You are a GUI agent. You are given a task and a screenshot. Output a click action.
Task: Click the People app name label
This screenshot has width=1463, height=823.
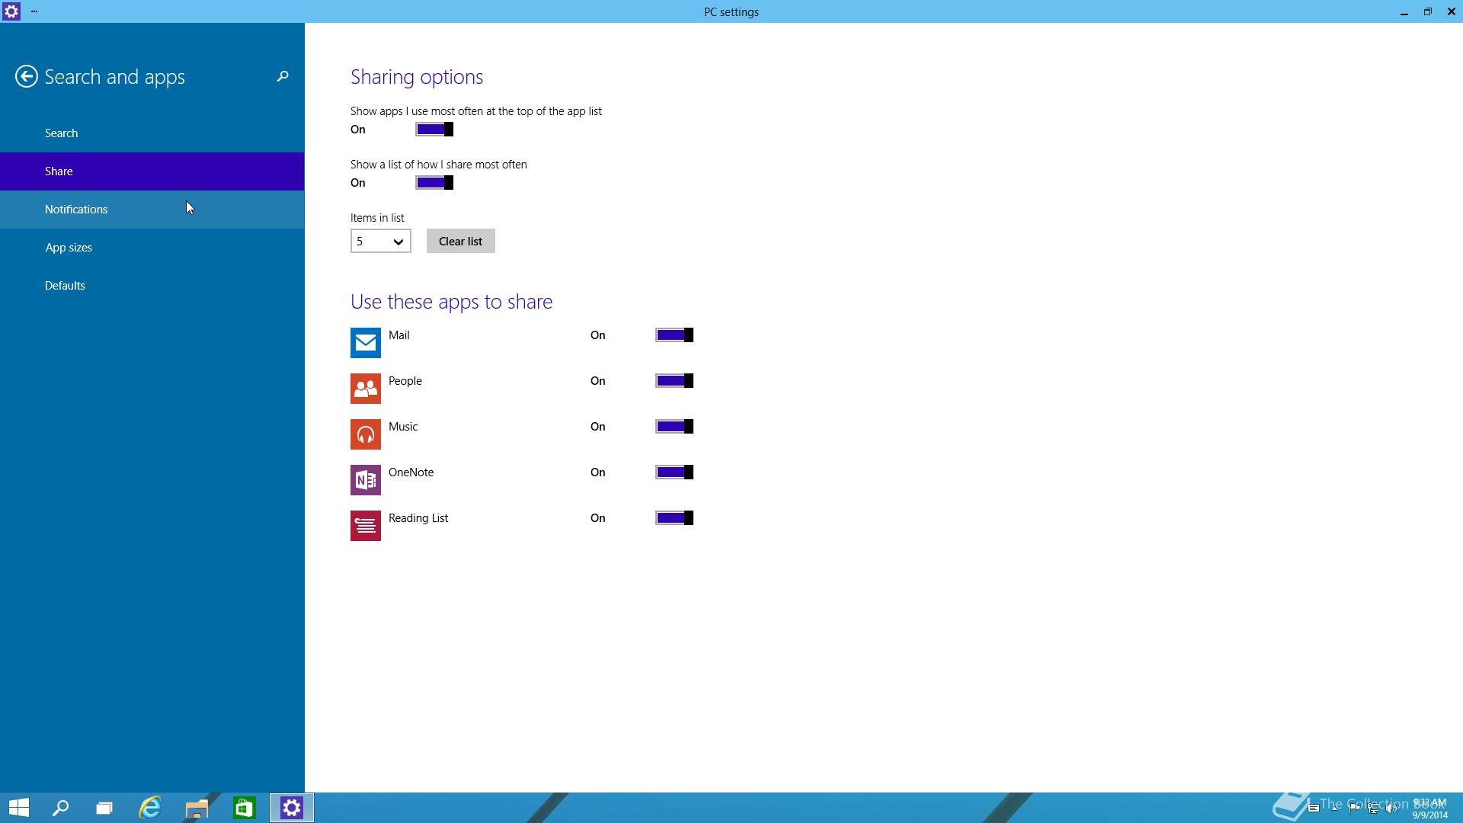[405, 381]
